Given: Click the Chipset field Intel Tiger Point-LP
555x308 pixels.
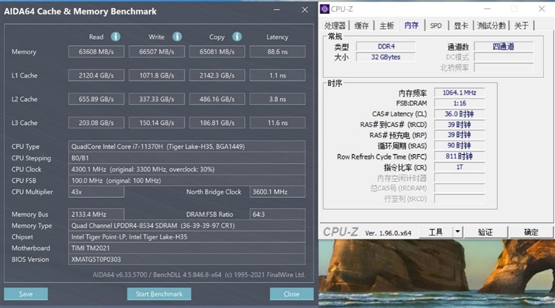Looking at the screenshot, I should (x=187, y=237).
